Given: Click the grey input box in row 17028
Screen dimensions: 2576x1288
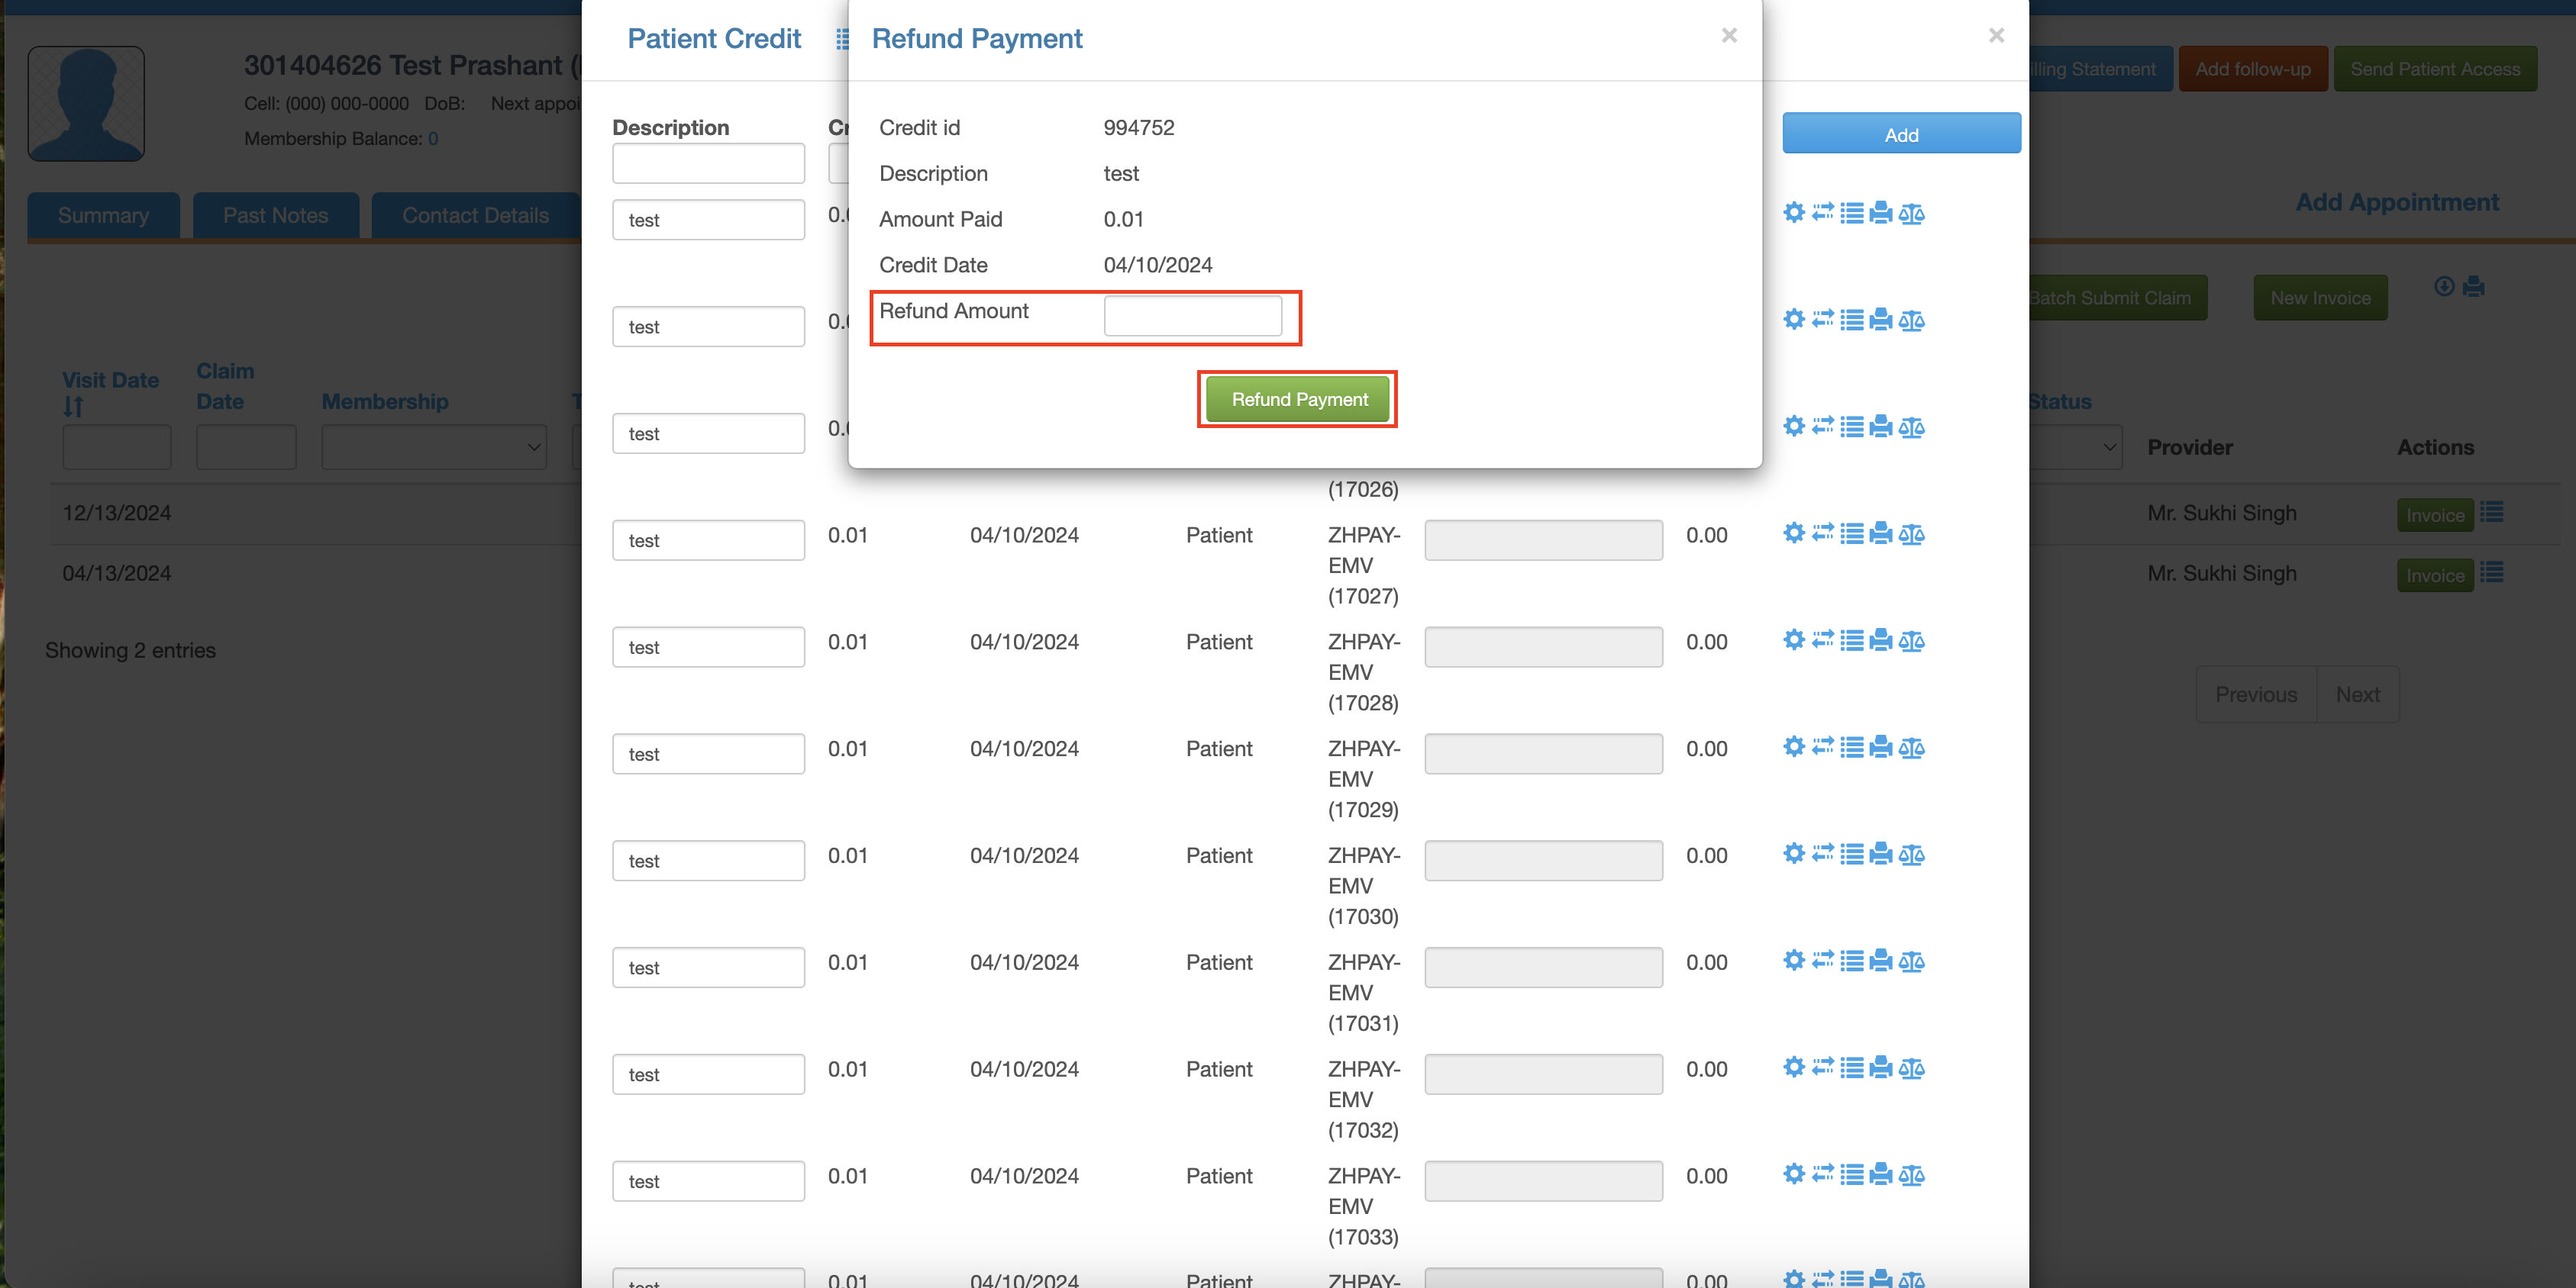Looking at the screenshot, I should point(1543,646).
